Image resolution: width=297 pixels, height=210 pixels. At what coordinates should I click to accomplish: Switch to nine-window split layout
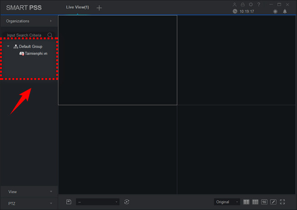coord(255,202)
